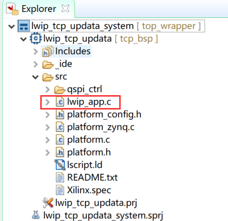228x221 pixels.
Task: Click the lwip_tcp_updata application chip icon
Action: coord(36,39)
